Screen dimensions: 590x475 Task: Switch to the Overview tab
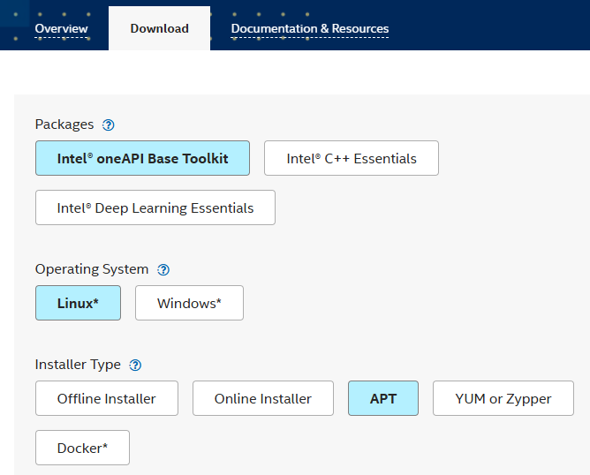(61, 28)
